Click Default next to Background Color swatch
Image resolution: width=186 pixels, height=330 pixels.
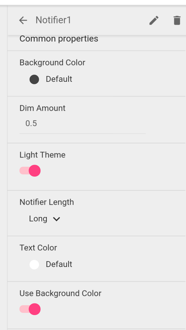coord(59,79)
